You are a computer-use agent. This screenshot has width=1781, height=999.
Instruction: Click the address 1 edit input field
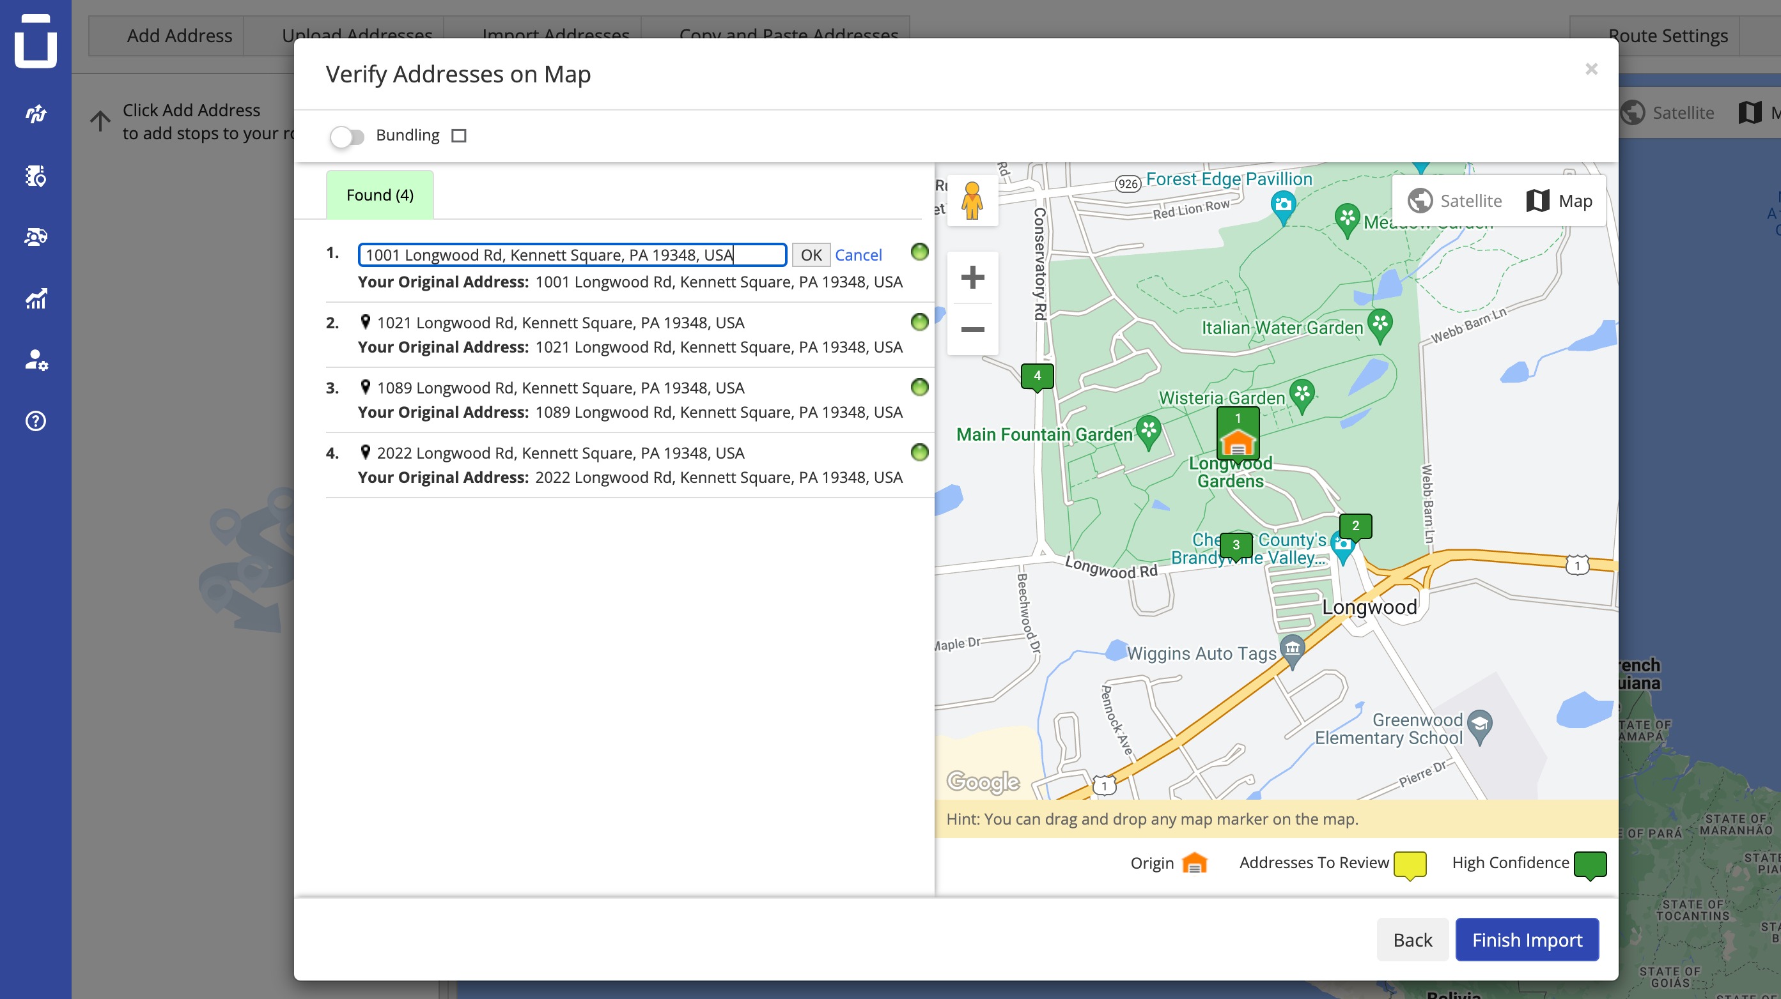coord(572,255)
